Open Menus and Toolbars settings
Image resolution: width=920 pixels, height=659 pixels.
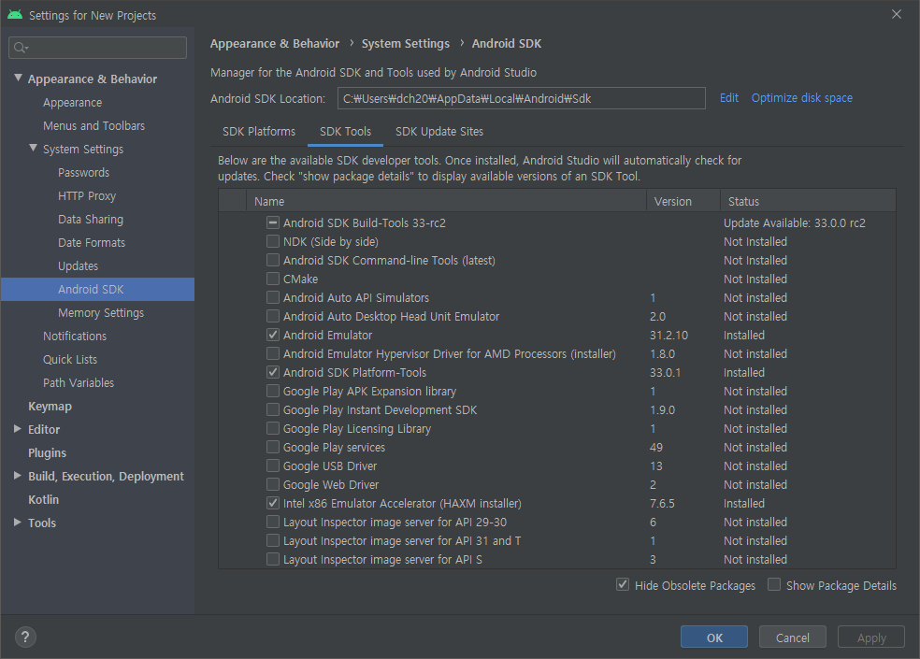(x=93, y=125)
